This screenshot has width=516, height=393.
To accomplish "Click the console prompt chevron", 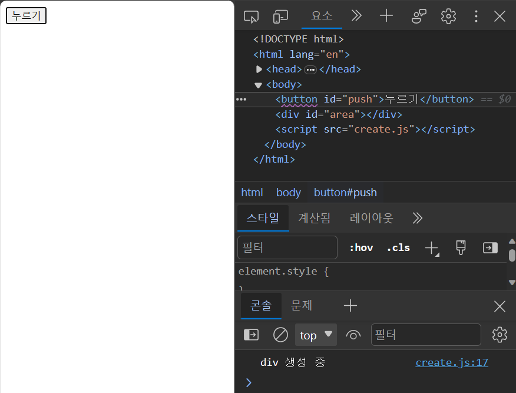I will pyautogui.click(x=249, y=382).
